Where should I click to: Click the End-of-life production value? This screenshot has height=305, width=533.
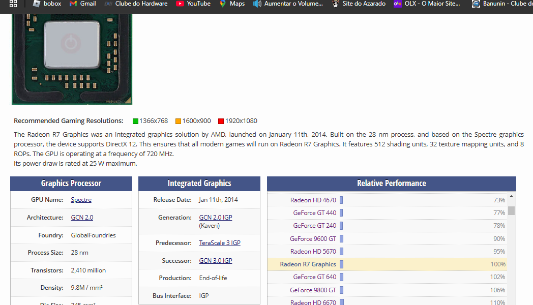click(x=213, y=278)
